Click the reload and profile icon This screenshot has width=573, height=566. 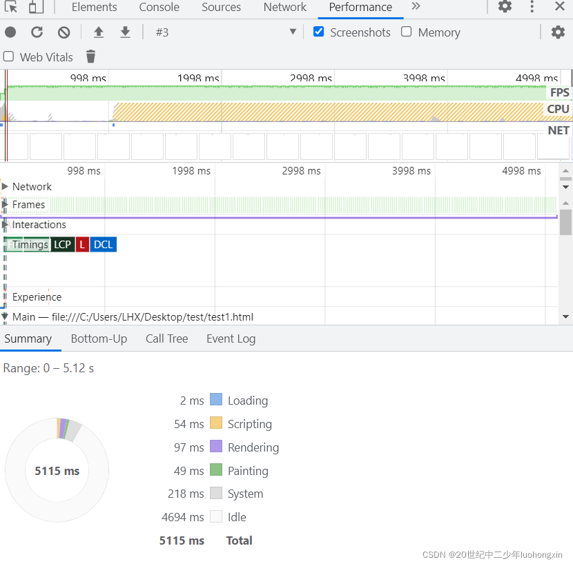click(x=37, y=32)
